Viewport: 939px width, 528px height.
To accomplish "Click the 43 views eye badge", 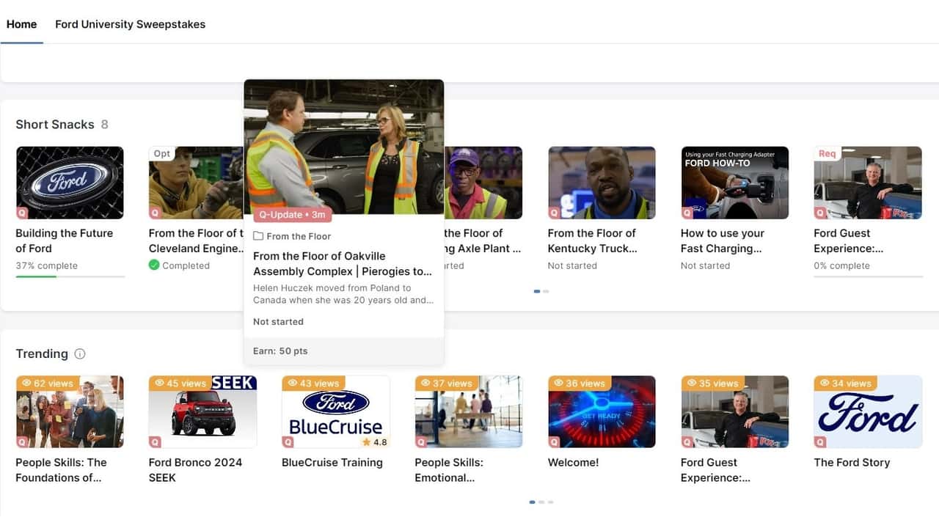I will click(314, 383).
